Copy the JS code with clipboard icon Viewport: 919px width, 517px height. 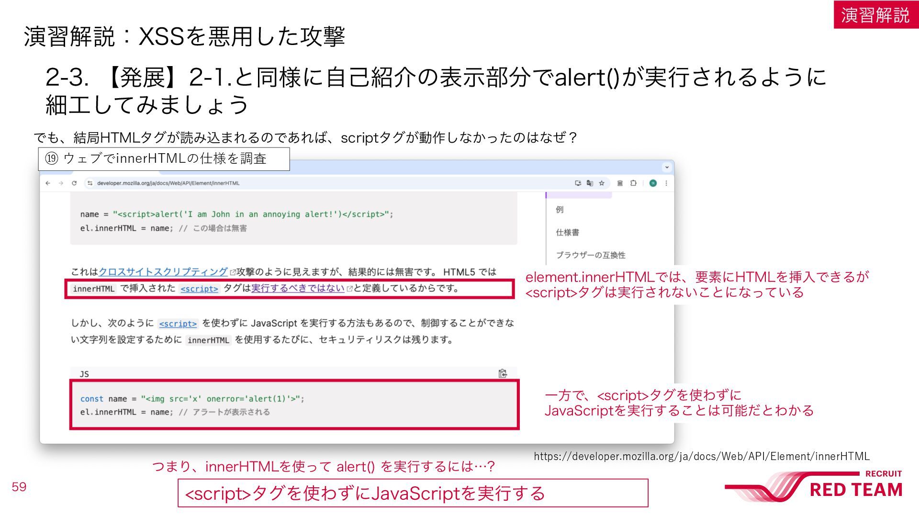(503, 373)
